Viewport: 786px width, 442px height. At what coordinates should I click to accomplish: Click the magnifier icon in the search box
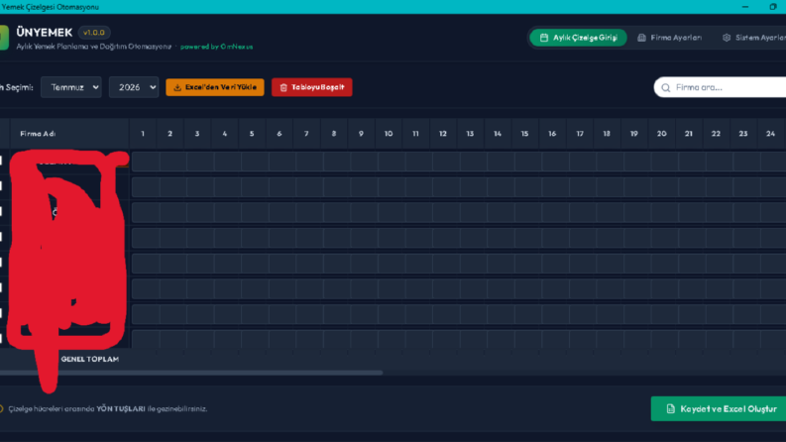coord(666,87)
